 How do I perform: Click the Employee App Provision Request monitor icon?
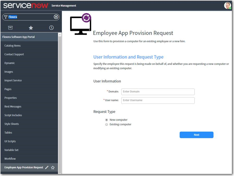pyautogui.click(x=80, y=25)
